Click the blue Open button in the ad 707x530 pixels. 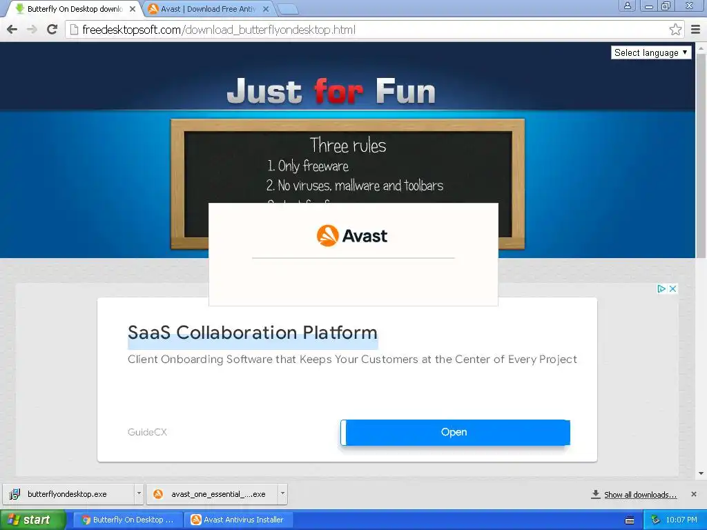455,432
